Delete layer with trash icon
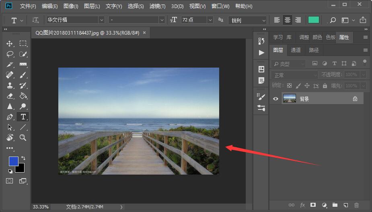Viewport: 372px width, 212px height. pos(356,205)
